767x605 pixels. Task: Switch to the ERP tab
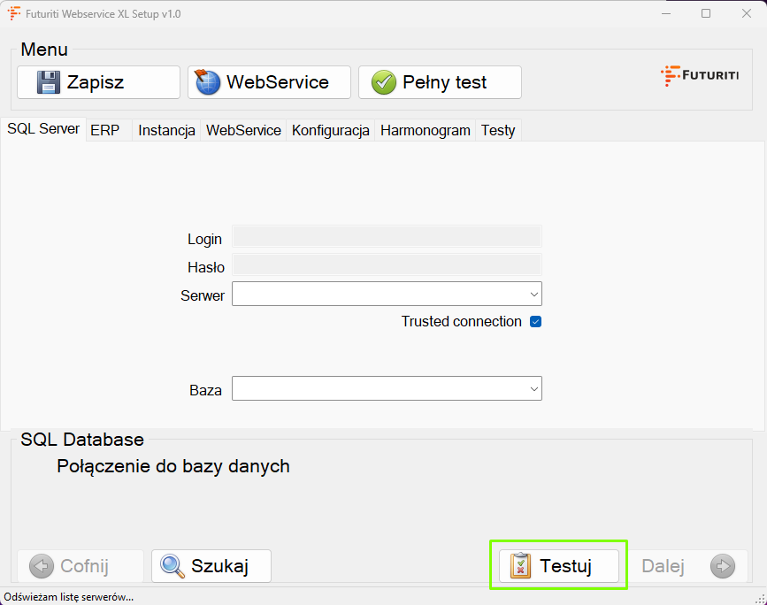[104, 130]
